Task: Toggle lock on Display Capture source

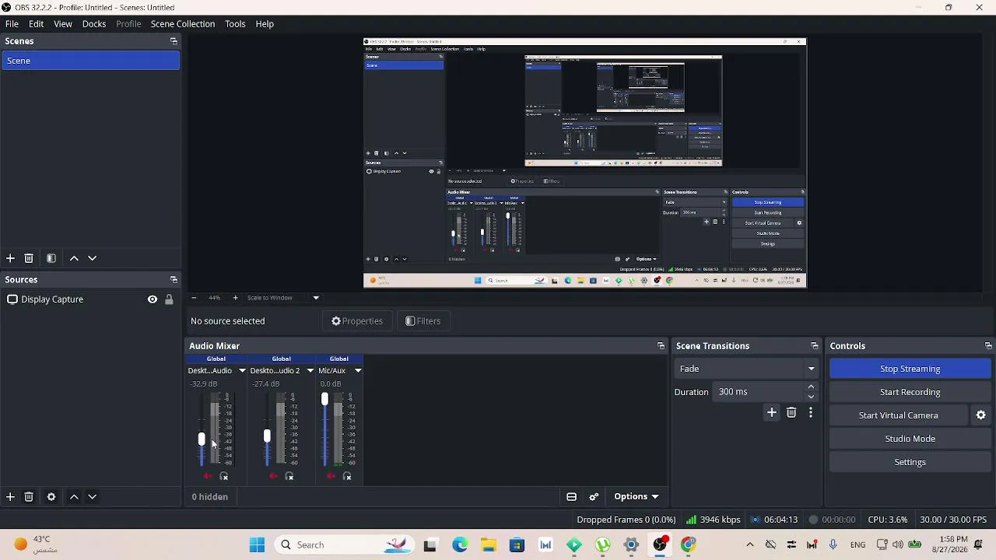Action: click(x=169, y=299)
